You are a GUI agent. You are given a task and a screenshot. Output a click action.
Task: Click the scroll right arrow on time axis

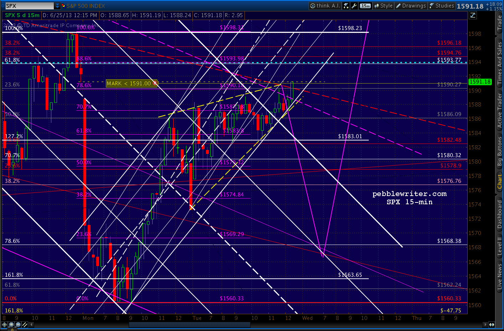click(485, 325)
